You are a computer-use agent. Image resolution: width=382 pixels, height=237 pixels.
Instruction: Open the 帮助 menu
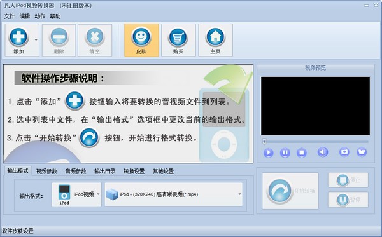(55, 17)
